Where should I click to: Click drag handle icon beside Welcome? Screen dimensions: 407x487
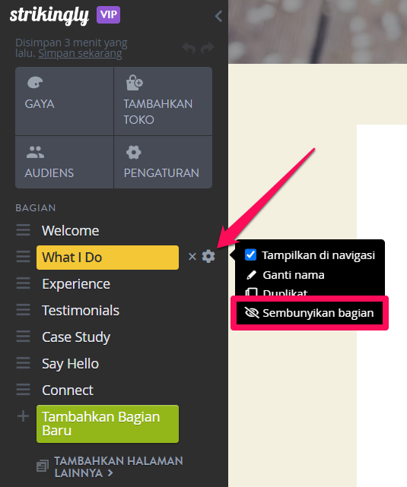pyautogui.click(x=24, y=230)
